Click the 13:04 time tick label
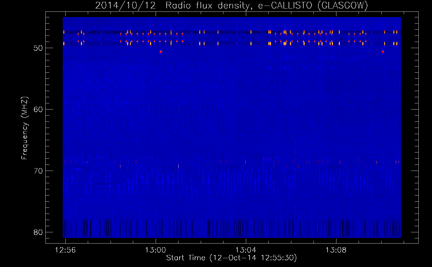Viewport: 432px width, 267px height. 246,250
